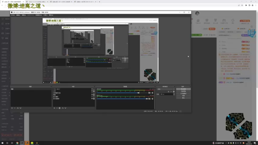Click the user avatar in the browser page

click(x=197, y=13)
